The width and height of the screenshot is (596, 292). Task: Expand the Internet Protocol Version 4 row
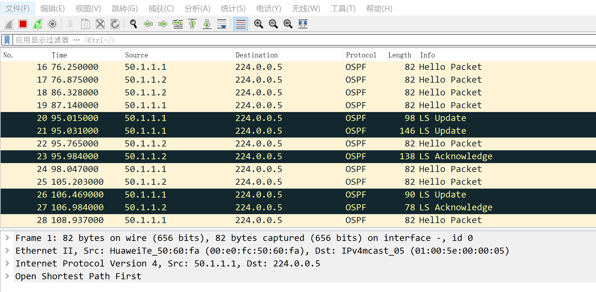tap(7, 263)
